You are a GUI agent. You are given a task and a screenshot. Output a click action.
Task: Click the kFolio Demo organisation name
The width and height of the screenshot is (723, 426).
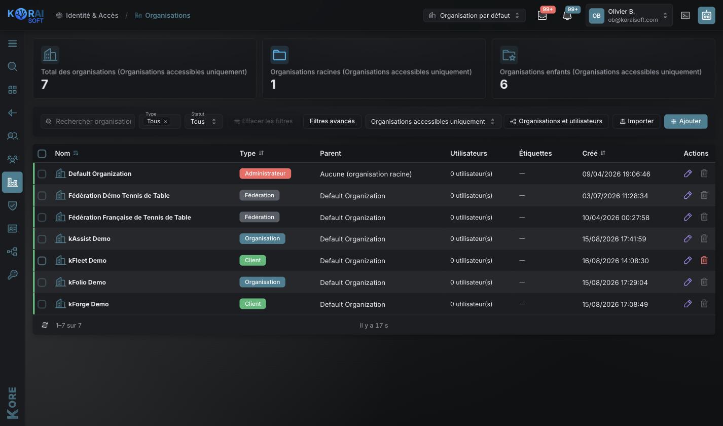(x=87, y=282)
